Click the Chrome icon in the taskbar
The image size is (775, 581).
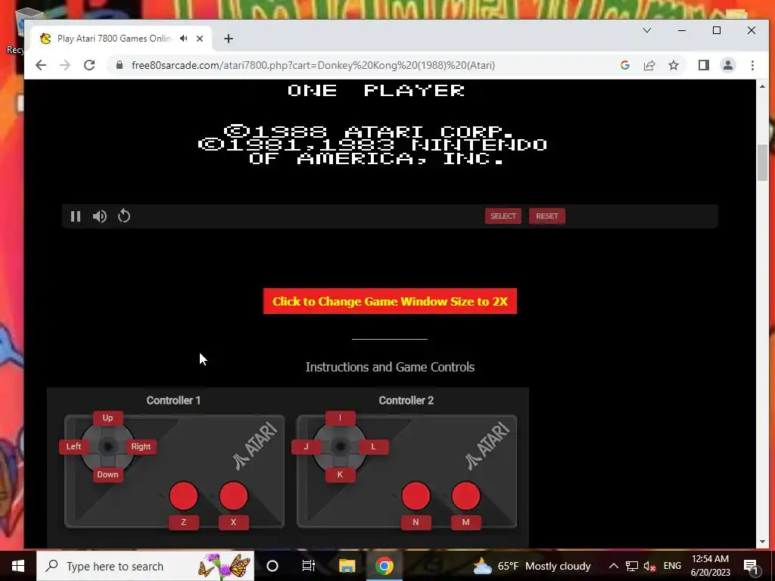(x=384, y=566)
